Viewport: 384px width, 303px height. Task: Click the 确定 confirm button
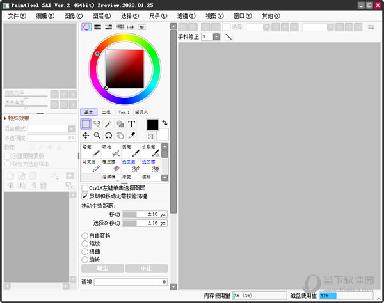coord(102,268)
